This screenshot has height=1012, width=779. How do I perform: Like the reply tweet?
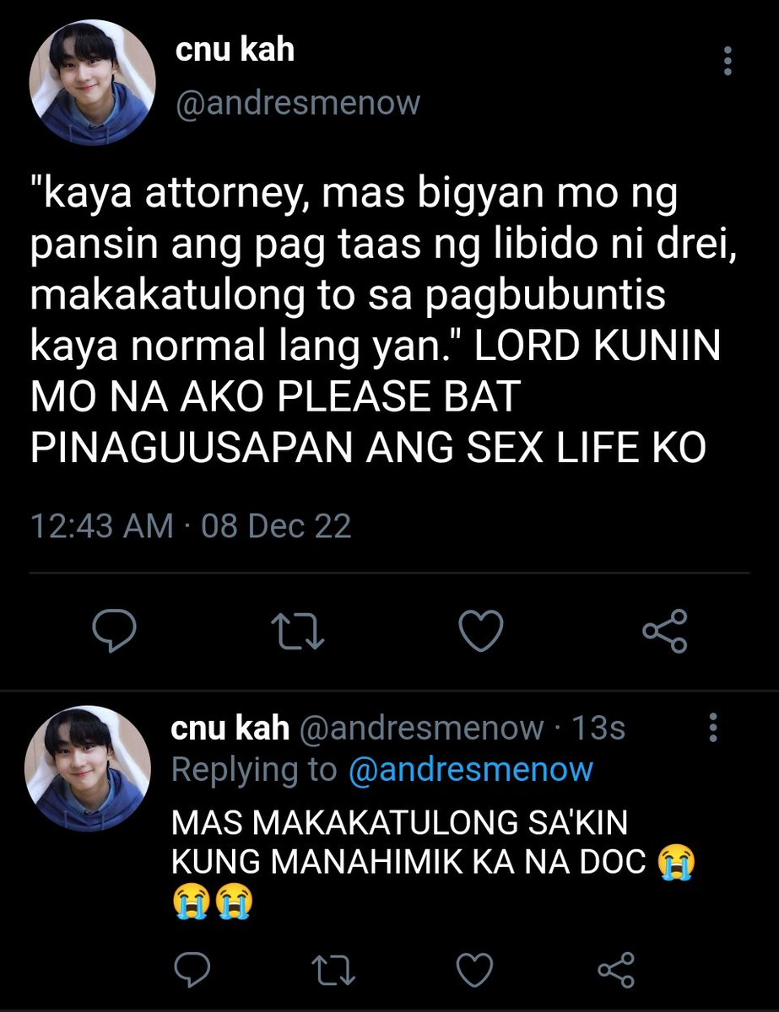(476, 967)
